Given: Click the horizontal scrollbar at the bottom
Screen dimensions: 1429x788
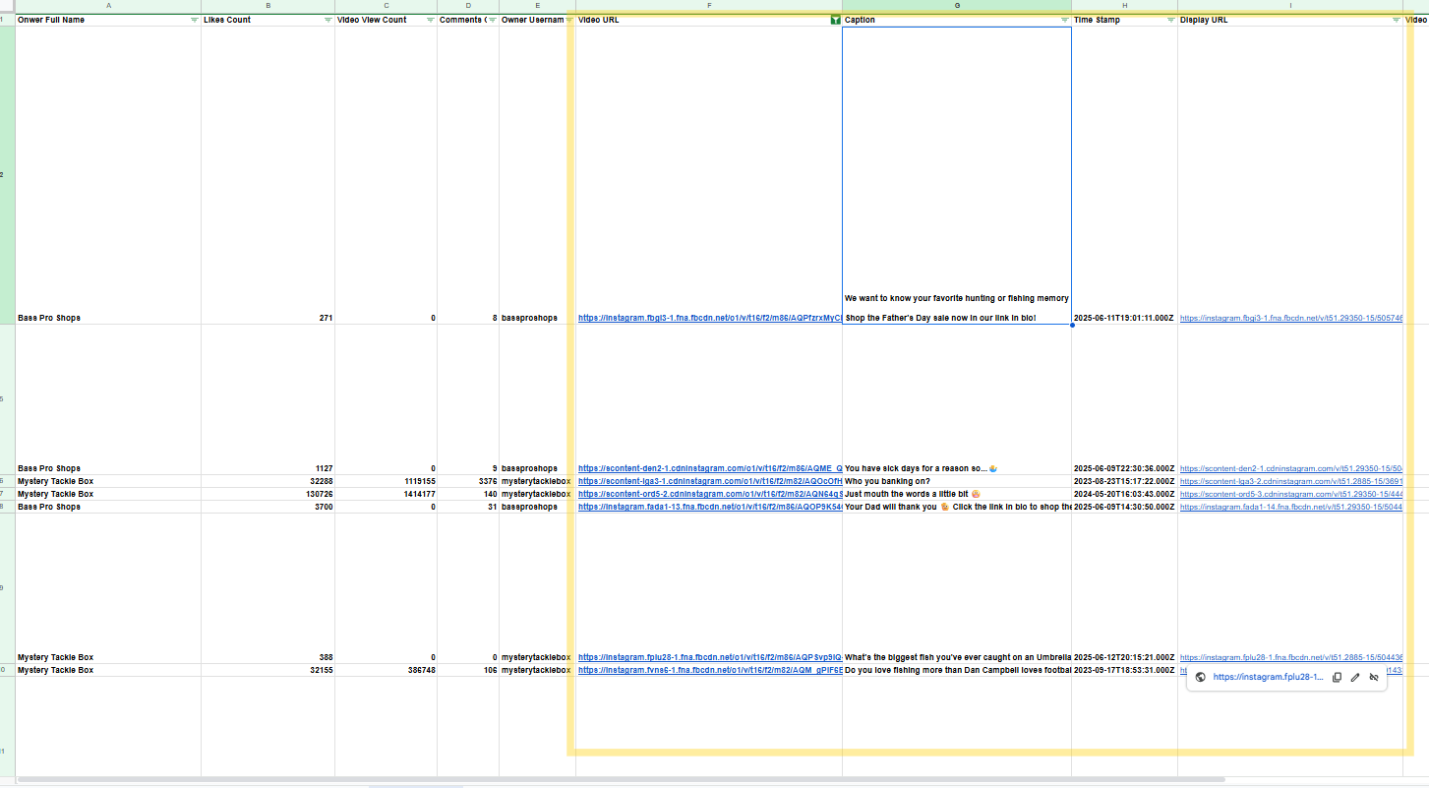Looking at the screenshot, I should click(622, 779).
